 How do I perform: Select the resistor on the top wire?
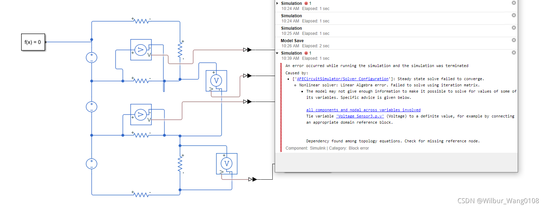click(141, 21)
